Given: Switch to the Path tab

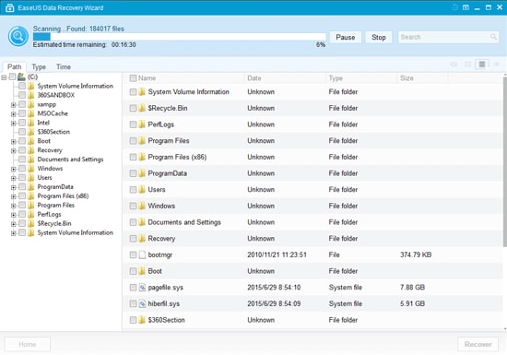Looking at the screenshot, I should [15, 66].
